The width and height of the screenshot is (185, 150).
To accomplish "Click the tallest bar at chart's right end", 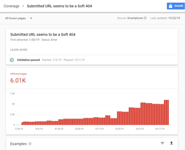I will pos(166,112).
